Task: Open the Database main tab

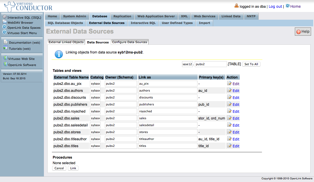Action: coord(100,16)
